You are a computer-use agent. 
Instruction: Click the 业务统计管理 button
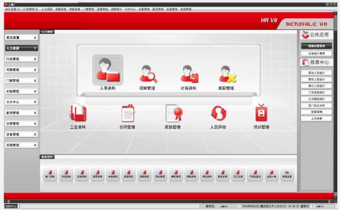tap(316, 54)
